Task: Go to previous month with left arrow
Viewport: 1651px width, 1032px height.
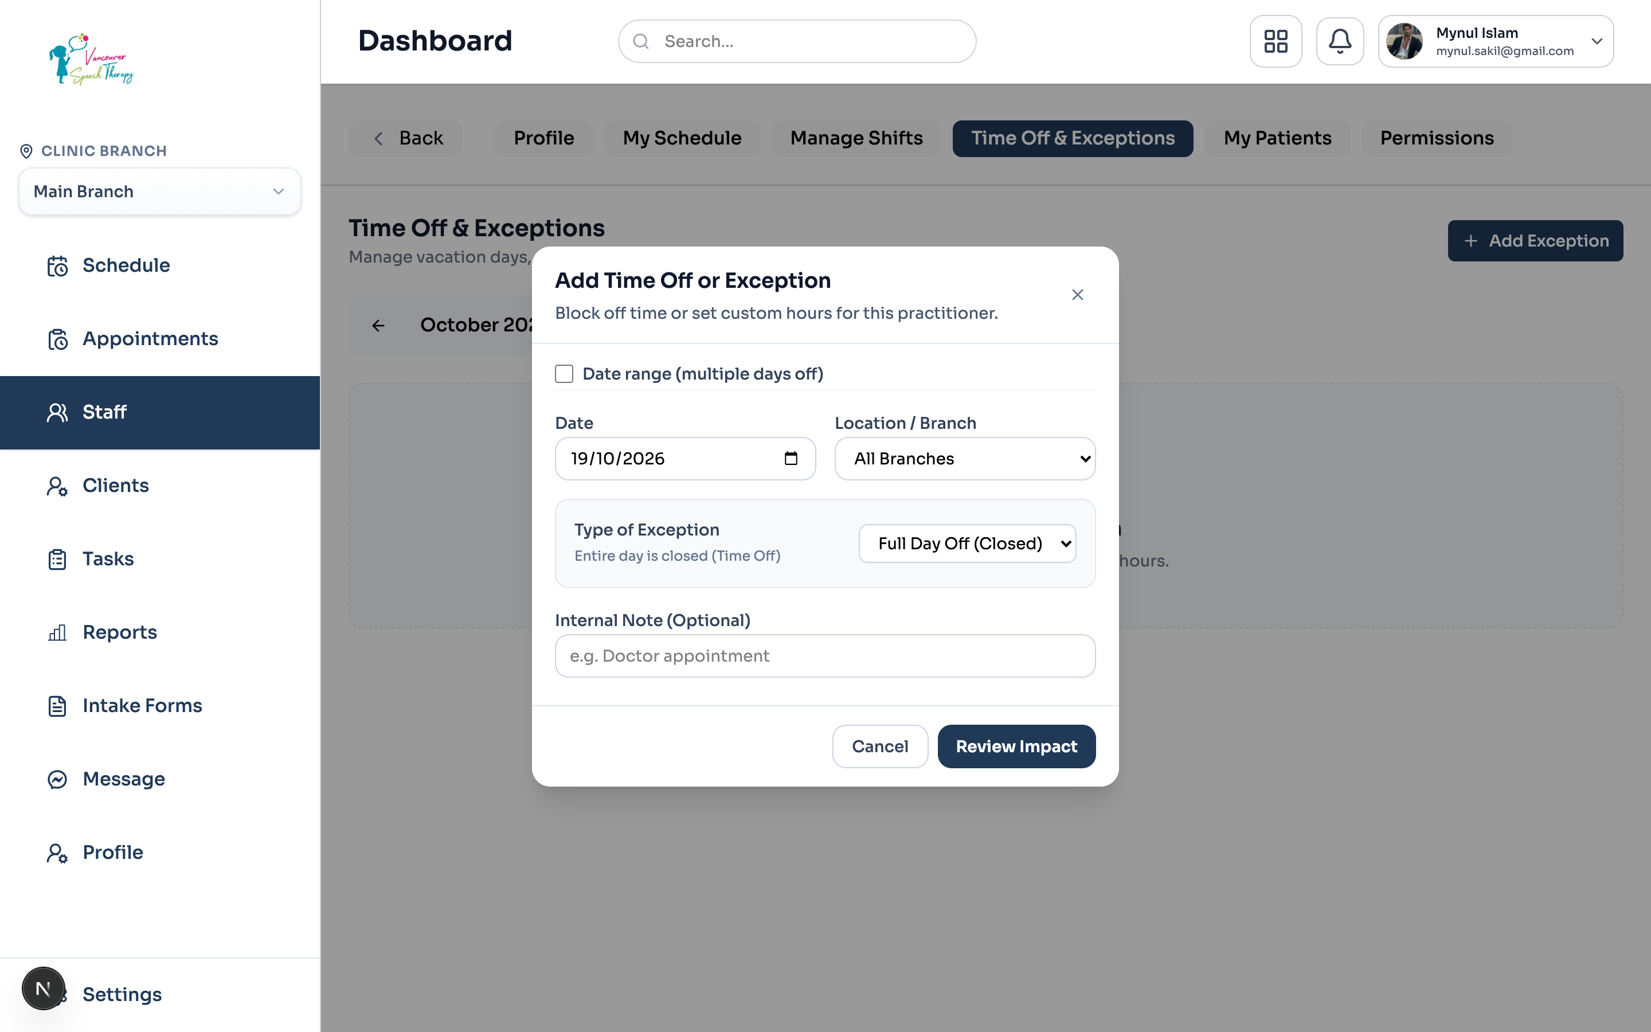Action: 378,326
